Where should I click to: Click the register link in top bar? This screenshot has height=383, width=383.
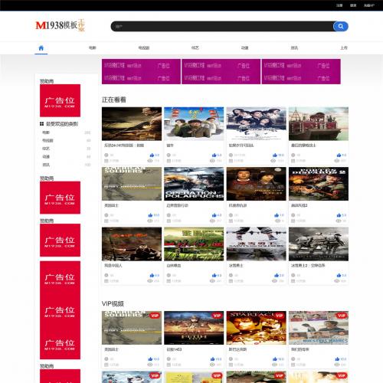coord(339,5)
